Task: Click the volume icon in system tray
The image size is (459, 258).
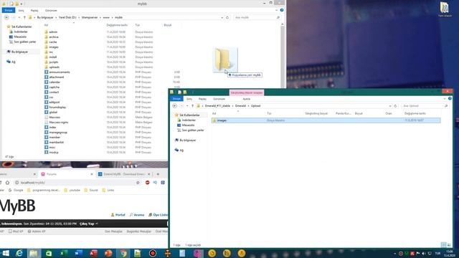Action: tap(424, 253)
